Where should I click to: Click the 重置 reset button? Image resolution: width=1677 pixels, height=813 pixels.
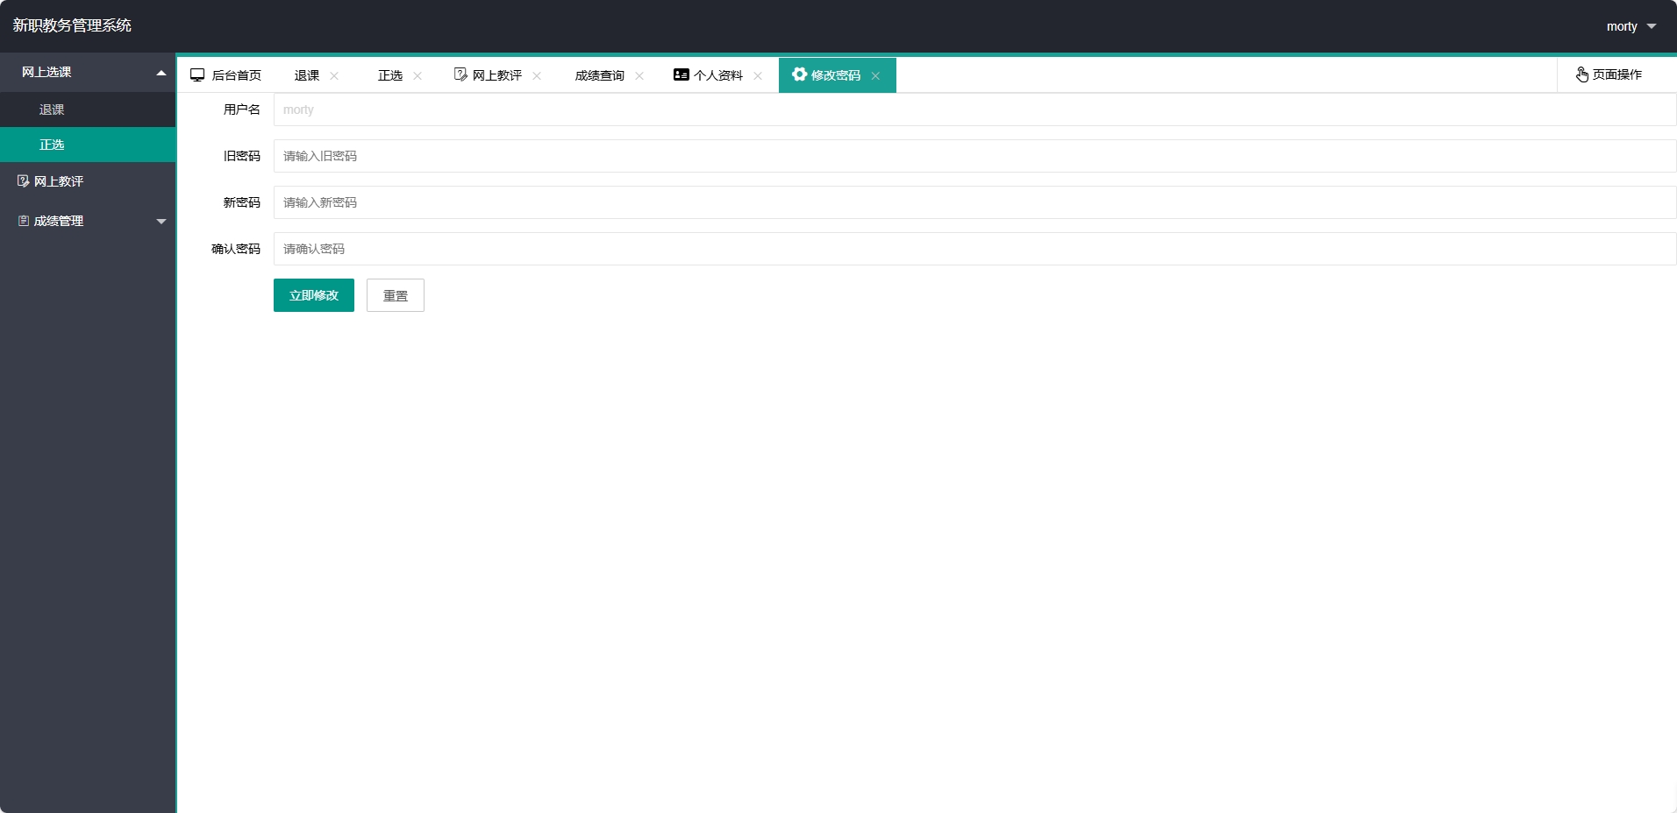coord(395,295)
